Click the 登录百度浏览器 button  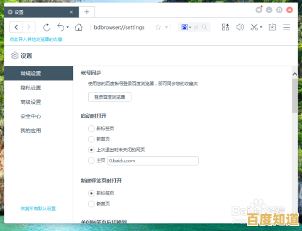[x=109, y=97]
